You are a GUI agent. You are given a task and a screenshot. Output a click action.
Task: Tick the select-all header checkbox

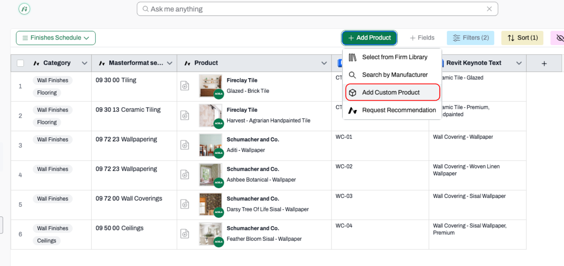(21, 63)
